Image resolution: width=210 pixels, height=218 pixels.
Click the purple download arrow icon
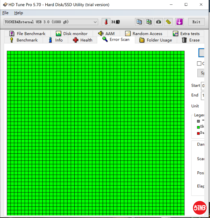(179, 22)
